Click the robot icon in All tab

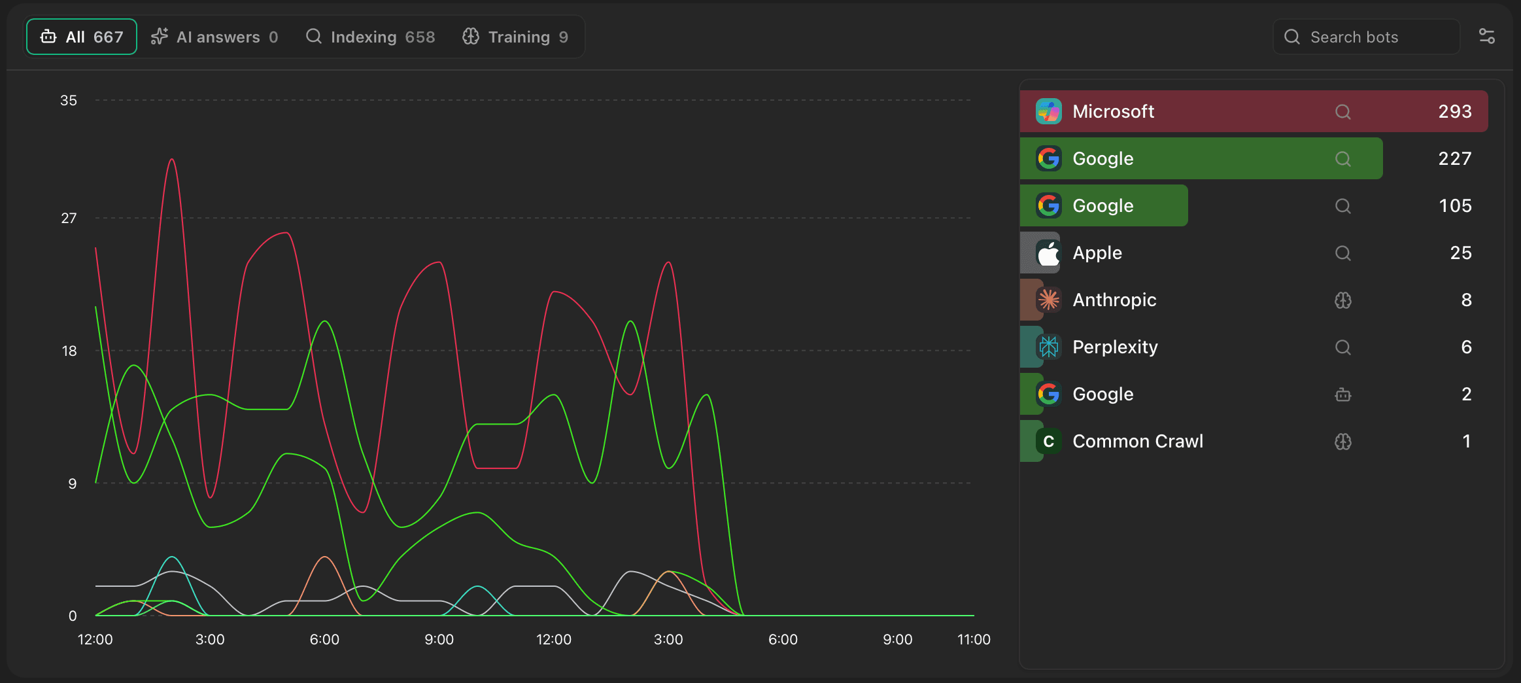48,37
